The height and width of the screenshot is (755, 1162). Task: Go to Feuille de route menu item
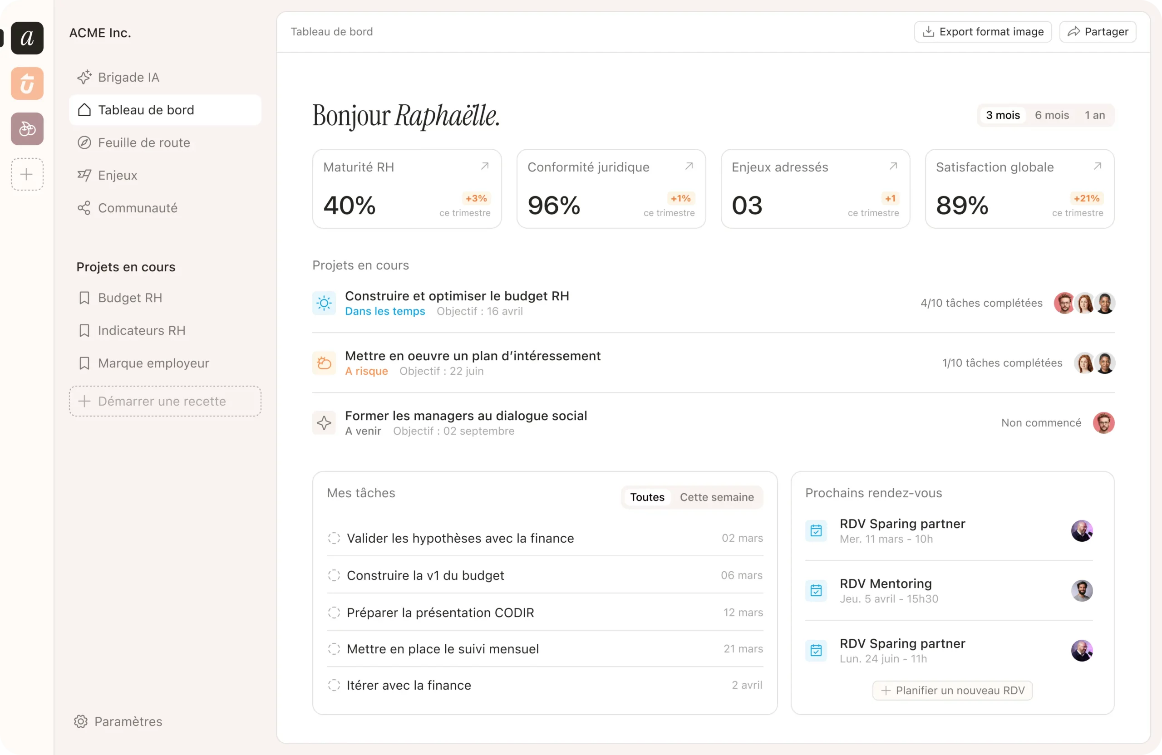(x=144, y=142)
